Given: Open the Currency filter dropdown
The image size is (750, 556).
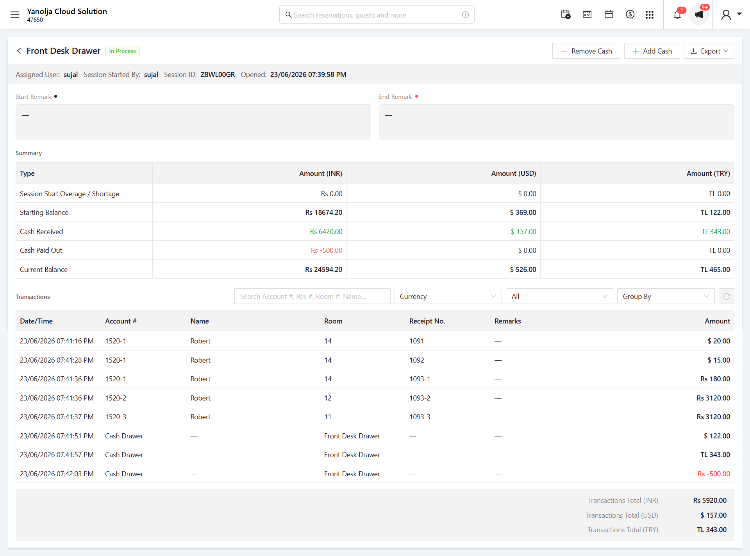Looking at the screenshot, I should pyautogui.click(x=448, y=297).
